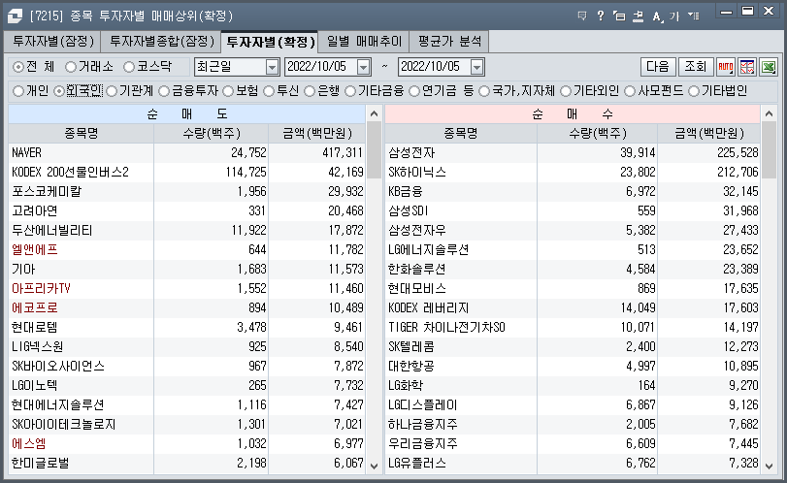This screenshot has width=787, height=483.
Task: Click the down arrow of 순매수 table scrollbar
Action: coord(769,466)
